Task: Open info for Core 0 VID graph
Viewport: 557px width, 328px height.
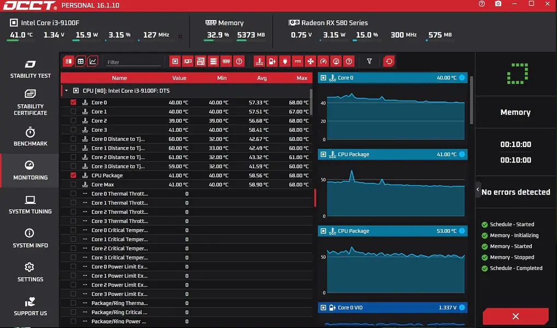Action: (462, 307)
